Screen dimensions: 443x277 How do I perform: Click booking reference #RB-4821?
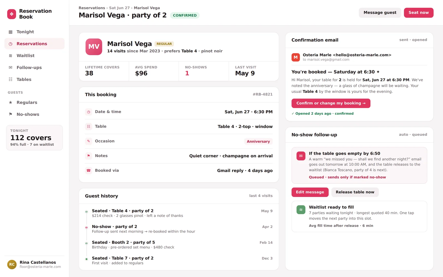(x=262, y=94)
